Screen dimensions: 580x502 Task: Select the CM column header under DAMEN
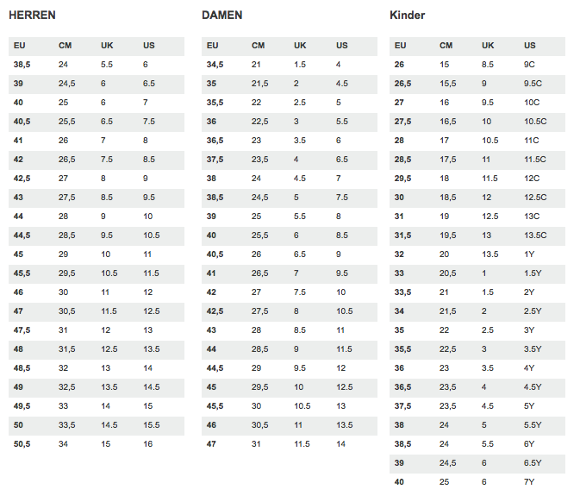point(259,46)
